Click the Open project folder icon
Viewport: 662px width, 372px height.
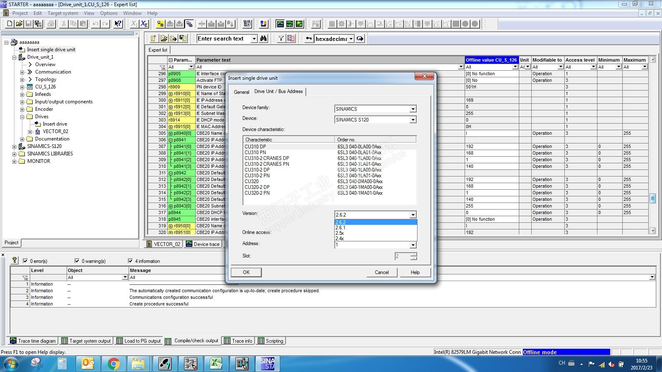pos(19,24)
